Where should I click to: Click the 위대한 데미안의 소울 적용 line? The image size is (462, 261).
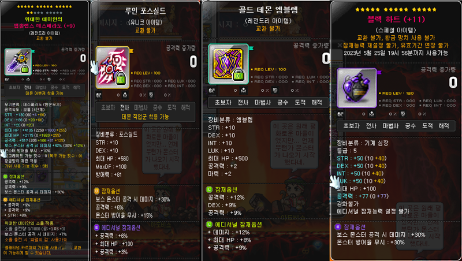click(29, 223)
